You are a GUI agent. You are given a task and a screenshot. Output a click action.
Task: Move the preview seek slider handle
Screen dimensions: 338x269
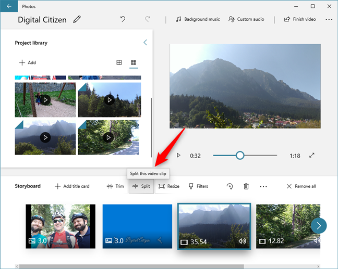pyautogui.click(x=240, y=155)
